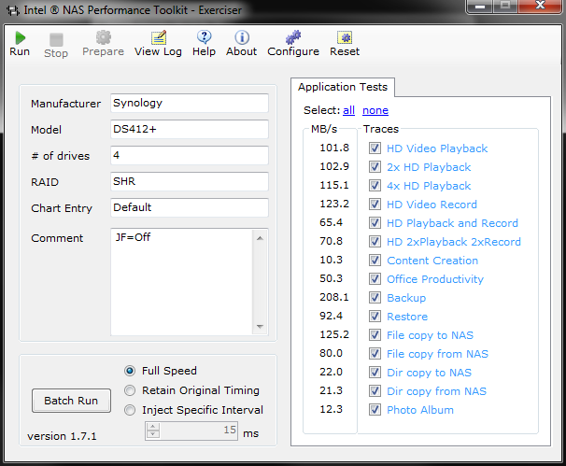Screen dimensions: 566x466
Task: Select the Full Speed radio option
Action: pos(130,371)
